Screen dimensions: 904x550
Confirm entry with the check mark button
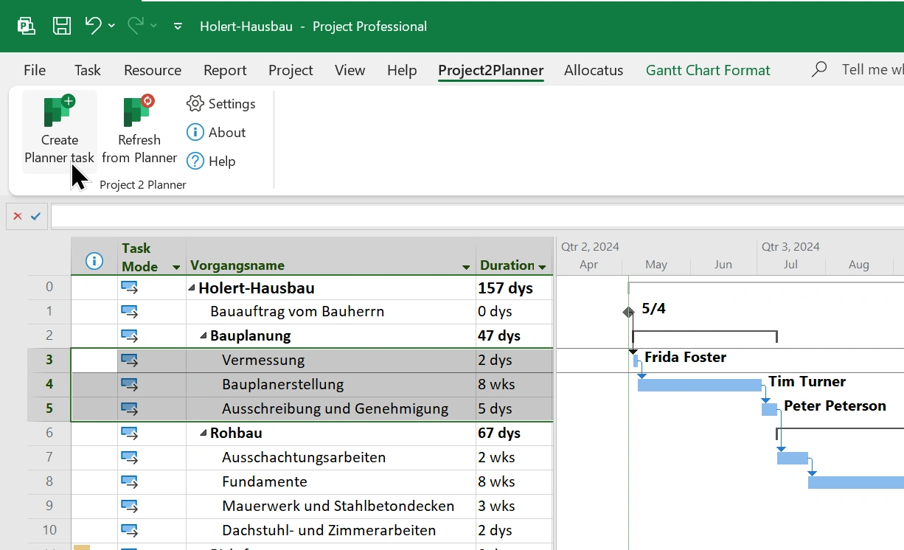35,217
